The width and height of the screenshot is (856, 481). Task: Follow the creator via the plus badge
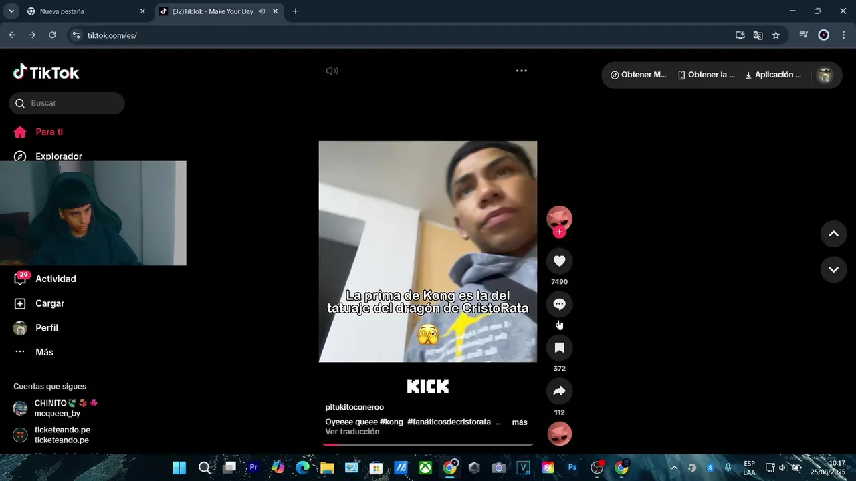pos(560,232)
